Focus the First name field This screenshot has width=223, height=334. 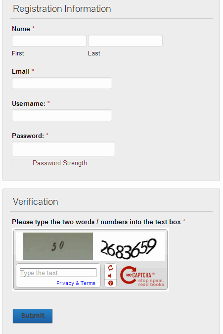tap(49, 41)
